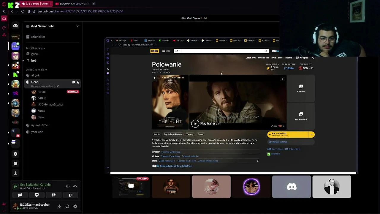380x214 pixels.
Task: Start an activity from voice panel
Action: click(x=54, y=195)
